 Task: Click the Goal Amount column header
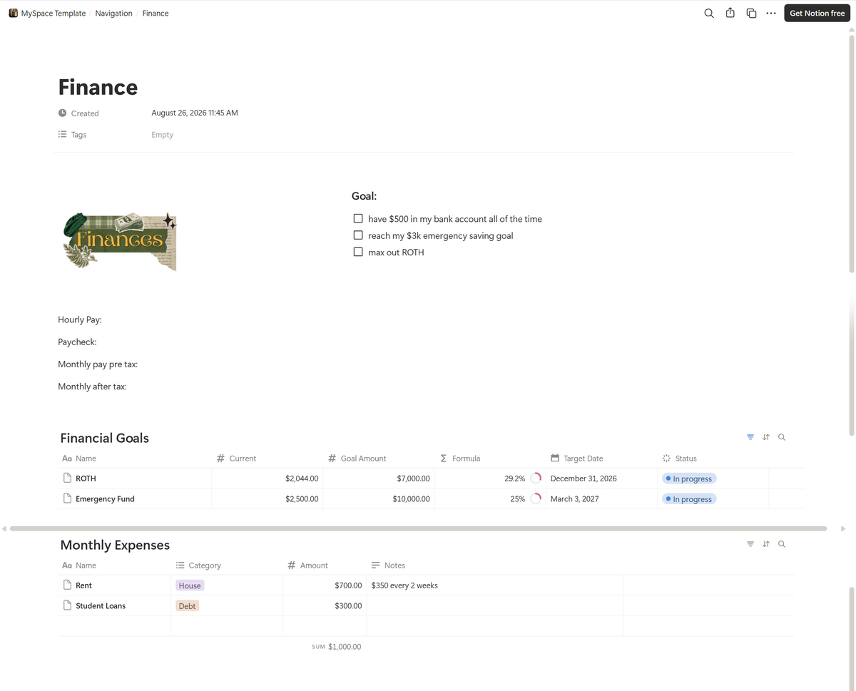[x=379, y=459]
